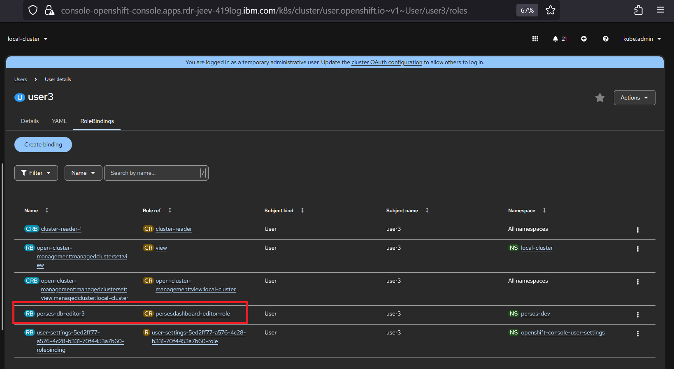Open the persesdashboard-editor-role link
674x369 pixels.
point(193,313)
